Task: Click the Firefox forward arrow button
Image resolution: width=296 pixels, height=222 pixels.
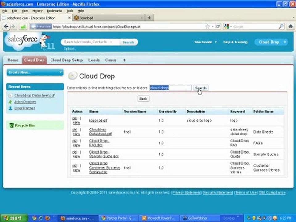Action: point(13,27)
